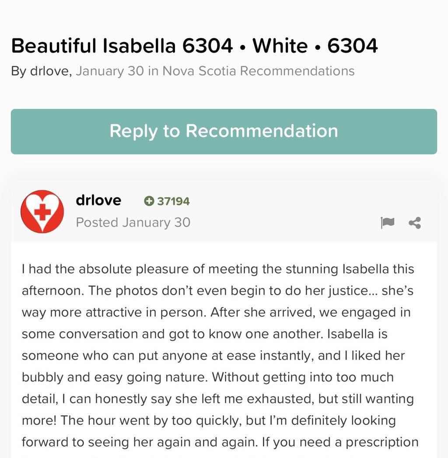Click the word prescription in the post

[x=382, y=442]
